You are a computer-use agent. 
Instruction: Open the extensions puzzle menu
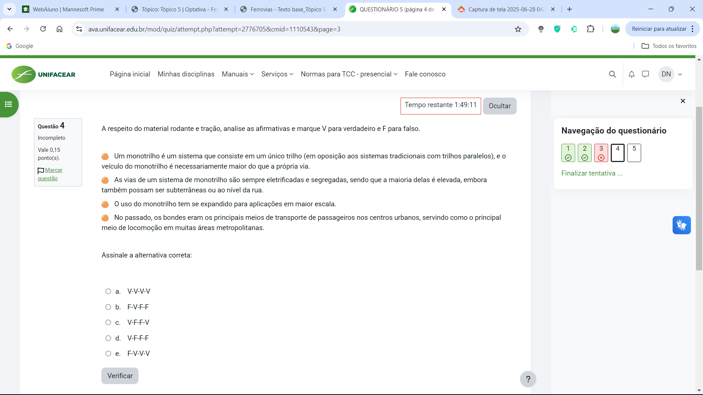(x=590, y=29)
